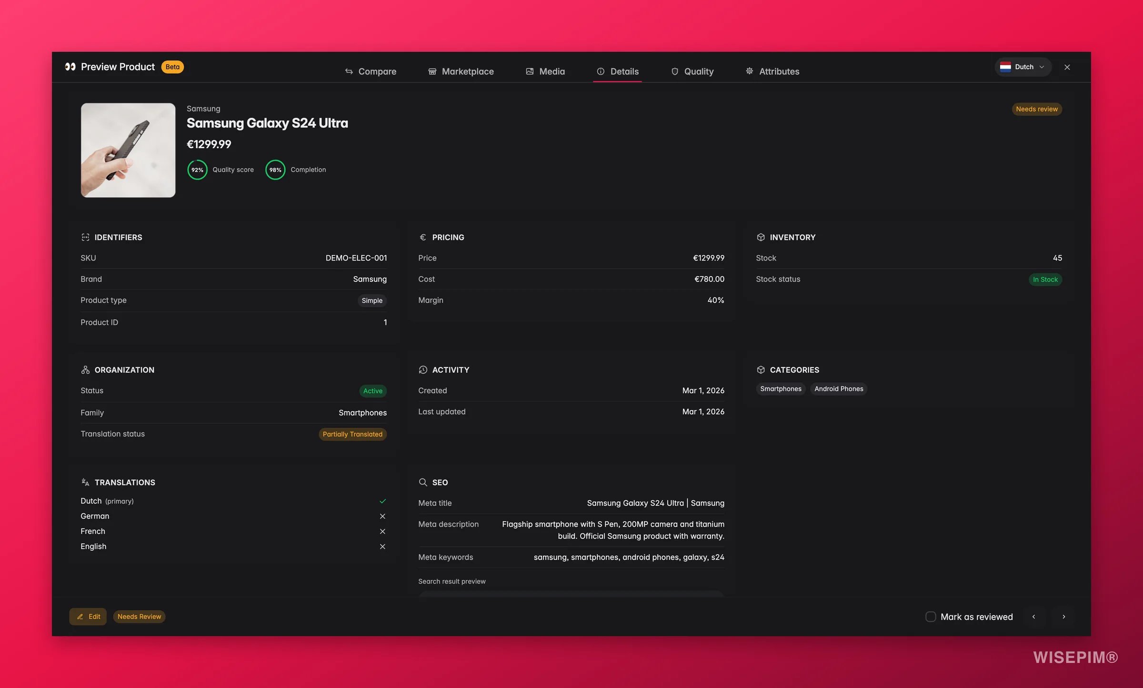Click the Pricing euro icon
The width and height of the screenshot is (1143, 688).
pyautogui.click(x=422, y=237)
